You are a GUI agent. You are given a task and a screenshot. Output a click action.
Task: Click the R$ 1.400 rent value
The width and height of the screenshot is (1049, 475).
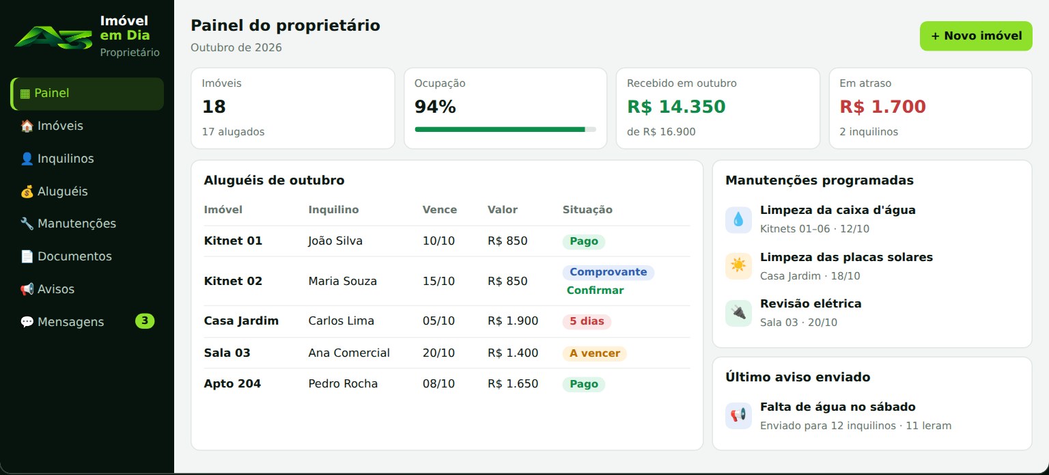pos(513,353)
